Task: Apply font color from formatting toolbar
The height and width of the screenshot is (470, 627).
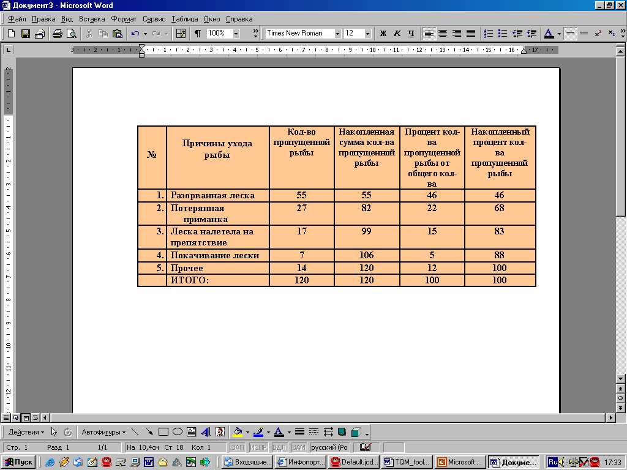Action: tap(549, 34)
